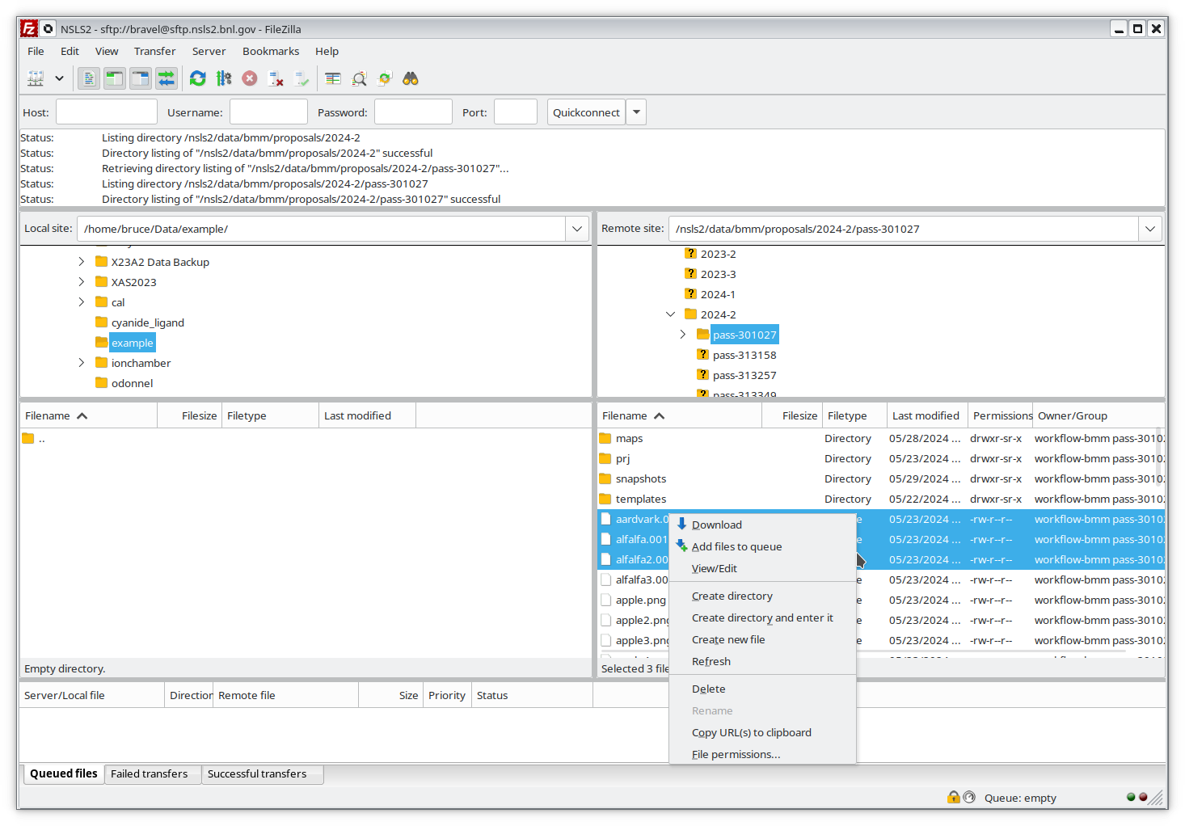Toggle remote directory tree display
The image size is (1185, 826).
[141, 78]
